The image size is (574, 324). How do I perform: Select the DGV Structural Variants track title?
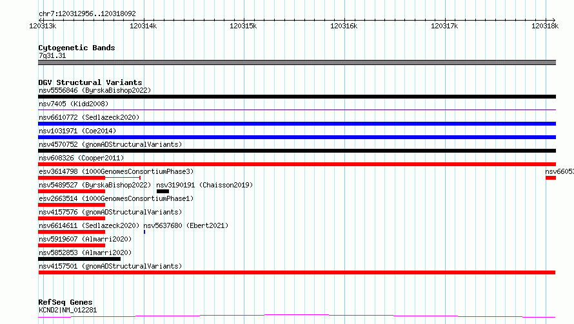90,82
